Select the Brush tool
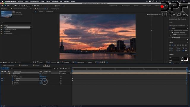This screenshot has width=190, height=107. (x=30, y=6)
